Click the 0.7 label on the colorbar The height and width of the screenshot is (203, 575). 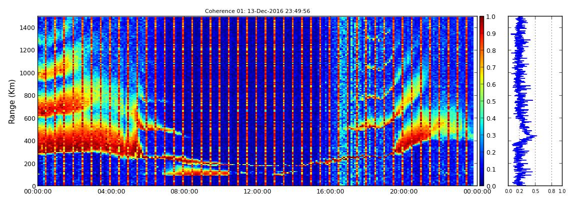[x=491, y=68]
